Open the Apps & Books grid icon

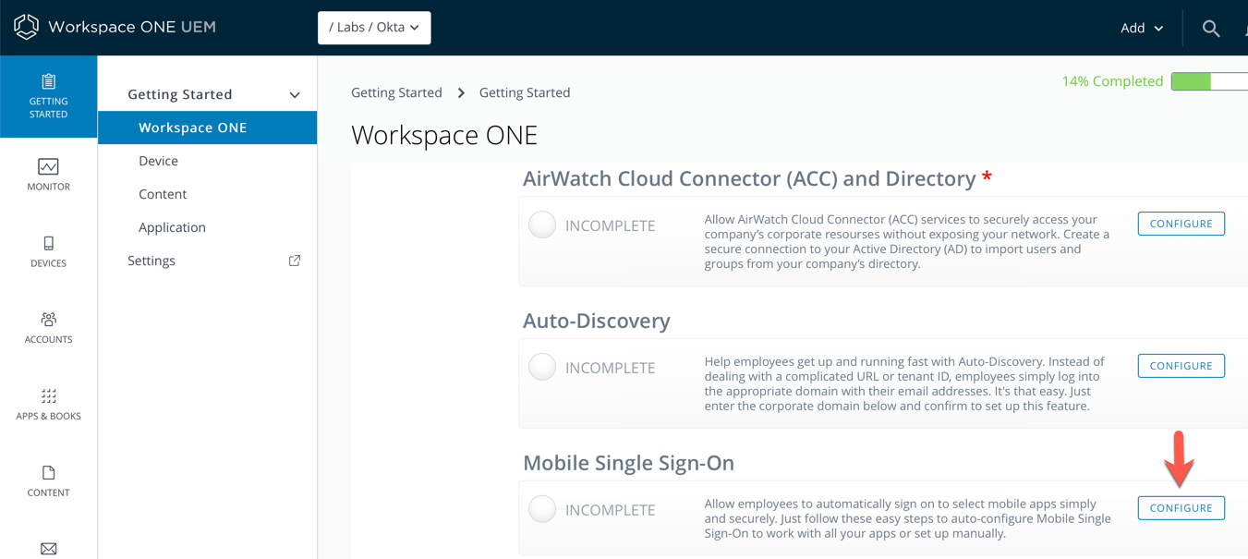48,396
